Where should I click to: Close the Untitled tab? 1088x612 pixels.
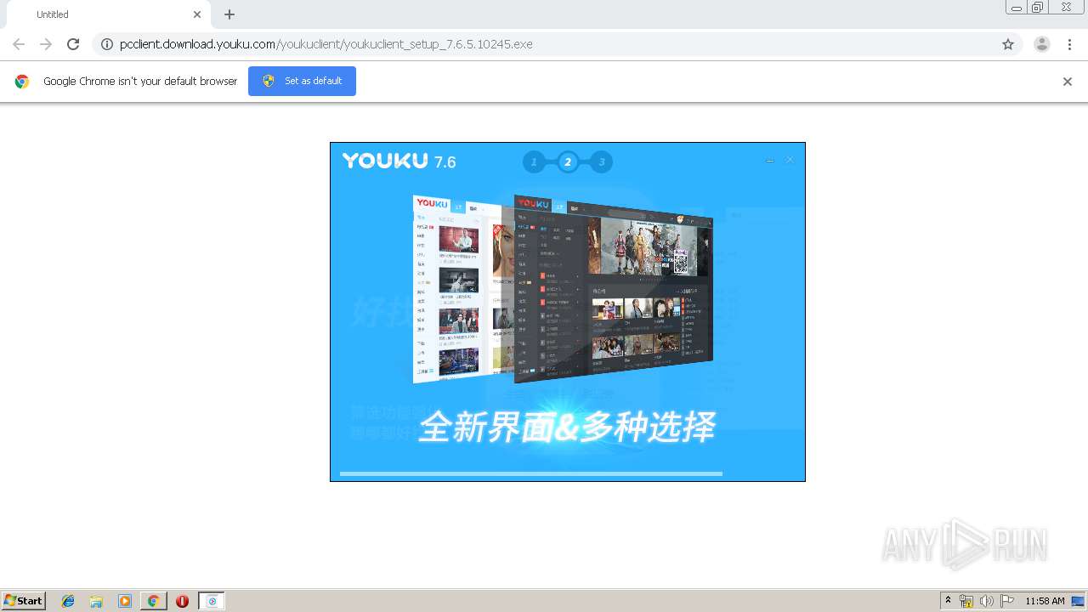tap(197, 14)
